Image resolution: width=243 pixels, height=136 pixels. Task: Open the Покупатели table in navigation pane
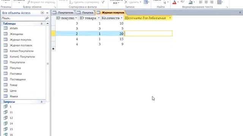17,62
